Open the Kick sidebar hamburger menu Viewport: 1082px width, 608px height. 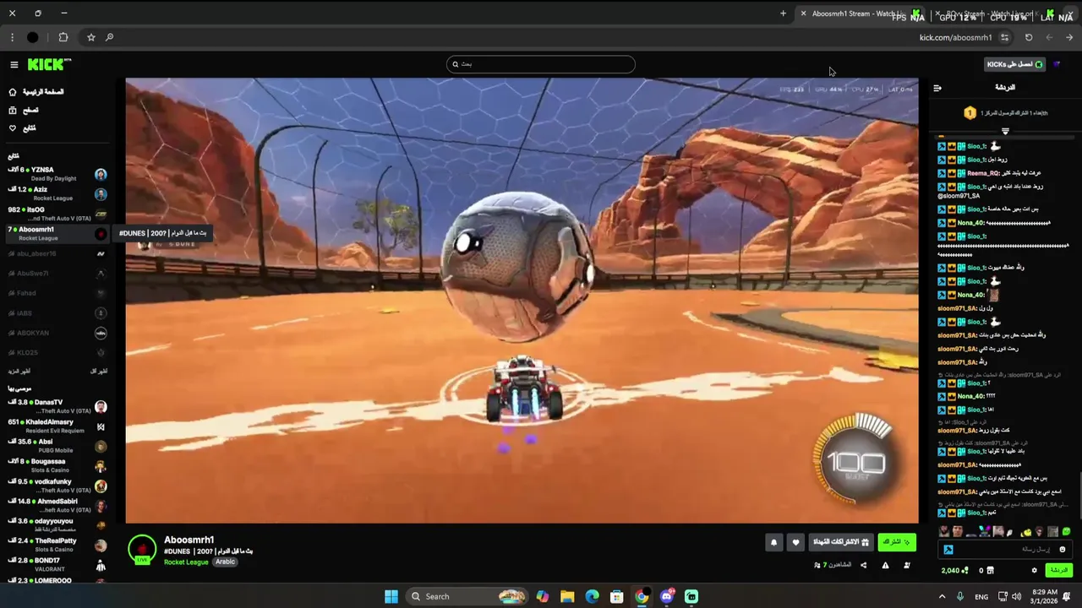tap(14, 65)
